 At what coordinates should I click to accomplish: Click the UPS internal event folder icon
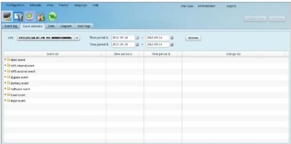click(9, 65)
